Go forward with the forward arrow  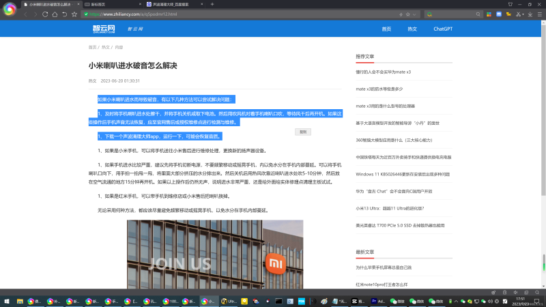click(35, 14)
